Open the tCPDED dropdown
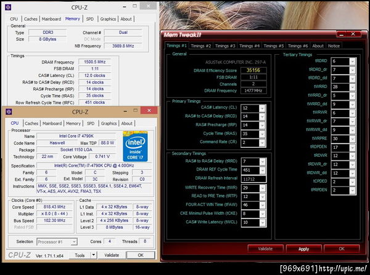This screenshot has height=275, width=370. pyautogui.click(x=352, y=181)
